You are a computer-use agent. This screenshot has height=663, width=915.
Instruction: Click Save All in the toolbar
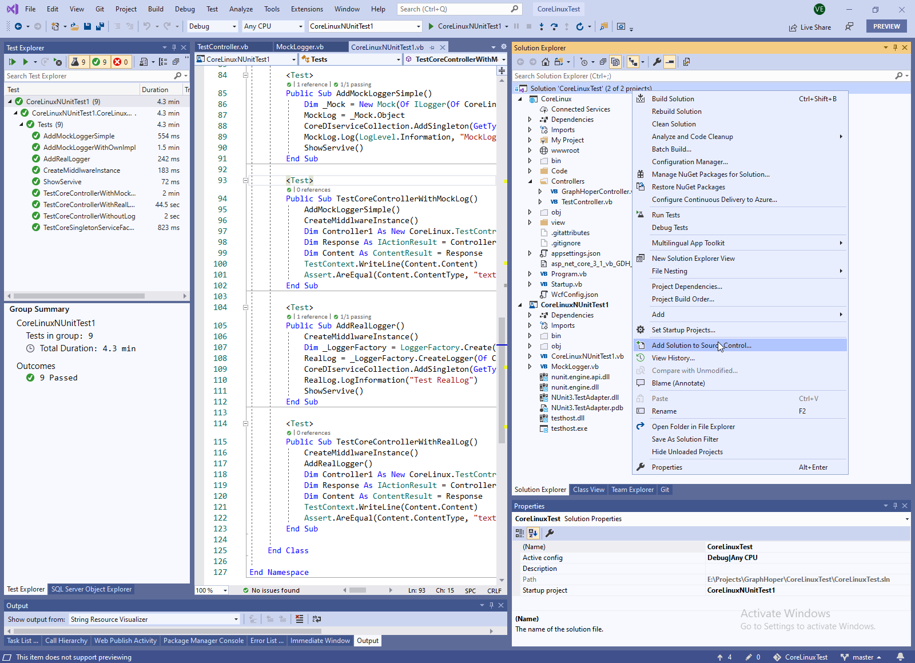[x=100, y=26]
